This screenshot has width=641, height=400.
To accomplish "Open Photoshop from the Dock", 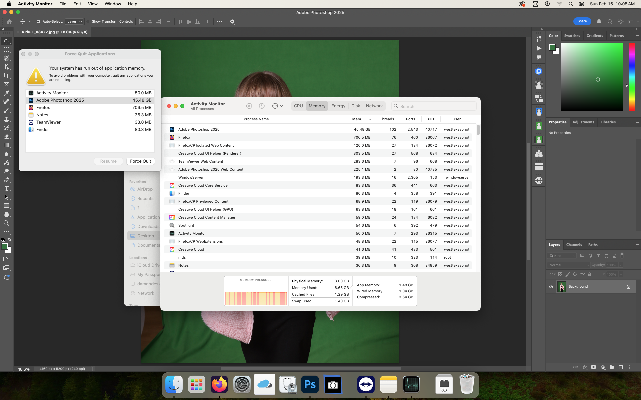I will tap(310, 385).
